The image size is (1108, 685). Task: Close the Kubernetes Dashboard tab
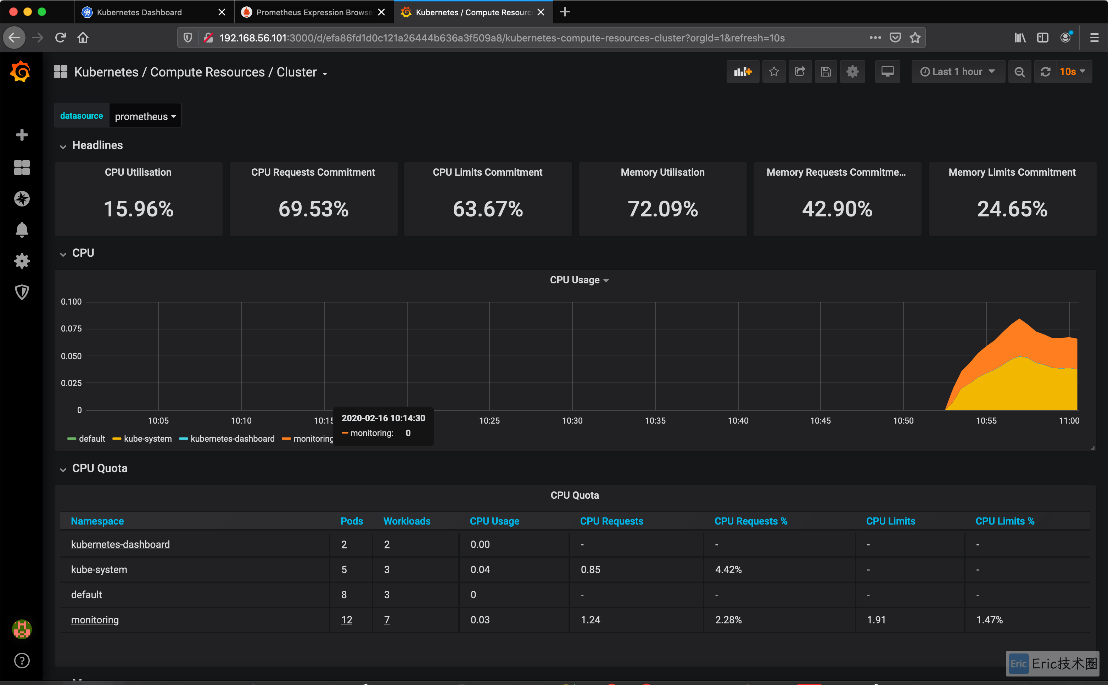click(222, 12)
